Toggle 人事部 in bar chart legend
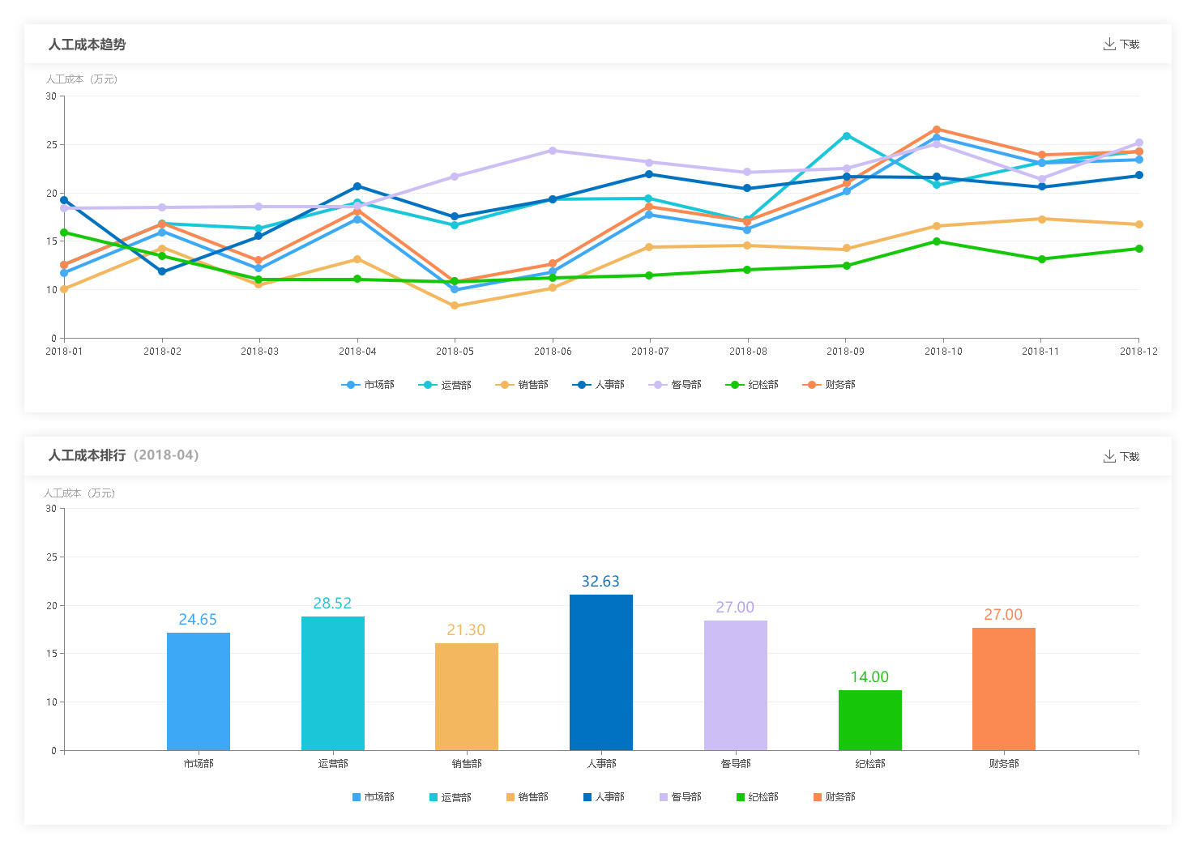Screen dimensions: 1196x849 604,797
